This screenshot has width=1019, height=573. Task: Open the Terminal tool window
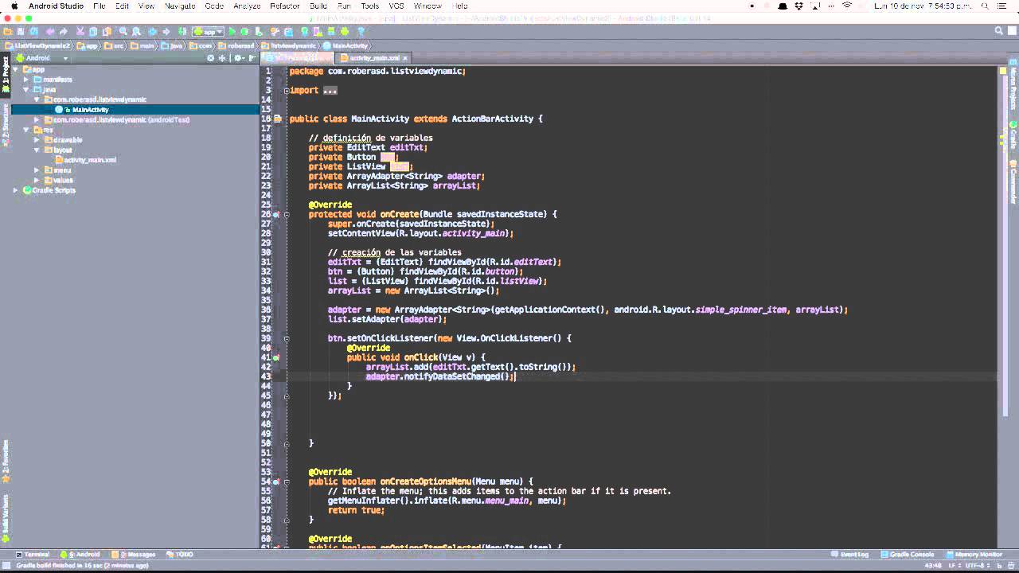tap(33, 555)
